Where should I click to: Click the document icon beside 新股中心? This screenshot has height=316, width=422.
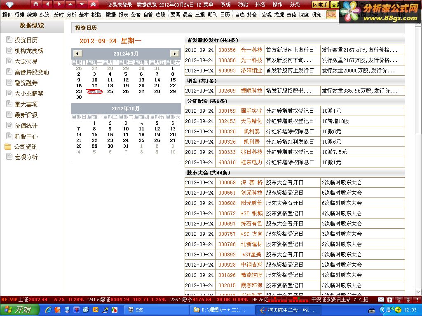coord(9,136)
